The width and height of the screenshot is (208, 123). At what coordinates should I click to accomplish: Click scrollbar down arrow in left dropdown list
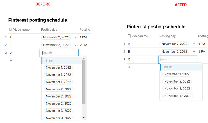click(84, 118)
